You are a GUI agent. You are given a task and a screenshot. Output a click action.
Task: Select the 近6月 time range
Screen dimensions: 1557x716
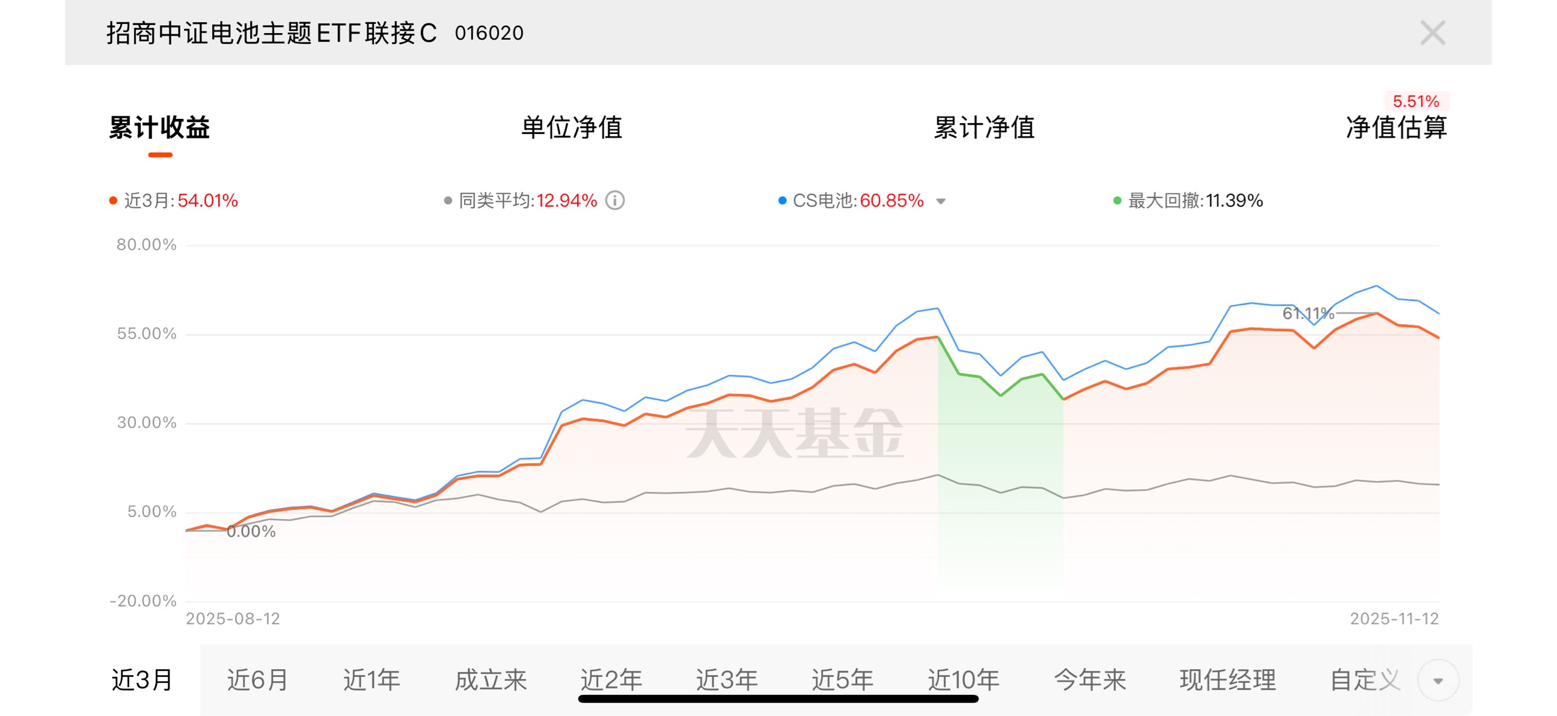[257, 681]
